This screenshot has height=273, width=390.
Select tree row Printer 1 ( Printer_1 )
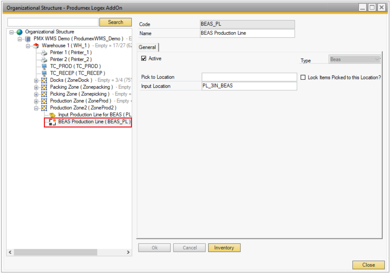(x=71, y=53)
